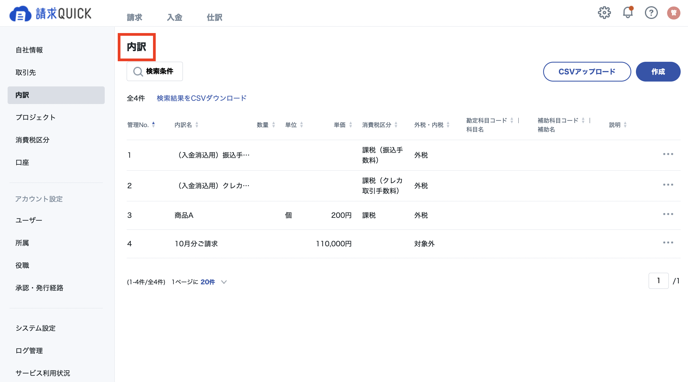The height and width of the screenshot is (382, 688).
Task: Open three-dot menu for row 2
Action: 668,185
